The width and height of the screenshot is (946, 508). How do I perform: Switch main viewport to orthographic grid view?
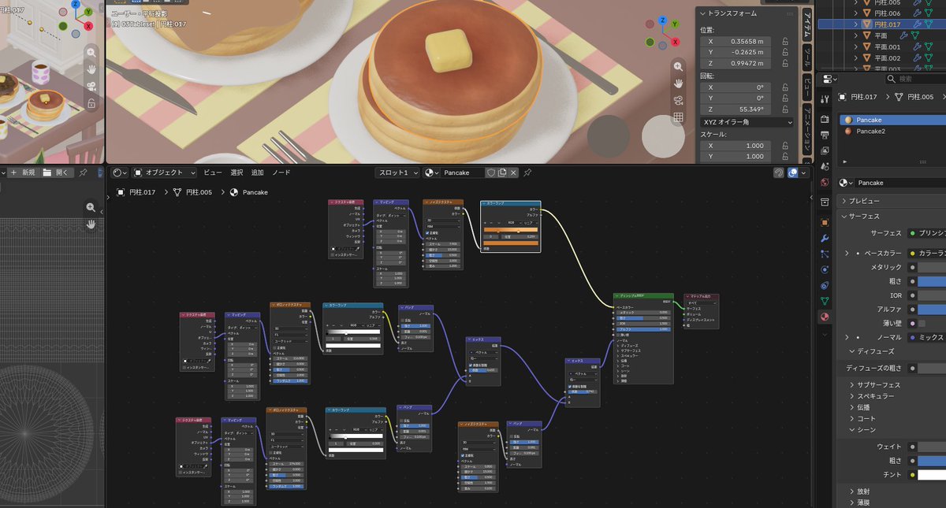click(678, 117)
